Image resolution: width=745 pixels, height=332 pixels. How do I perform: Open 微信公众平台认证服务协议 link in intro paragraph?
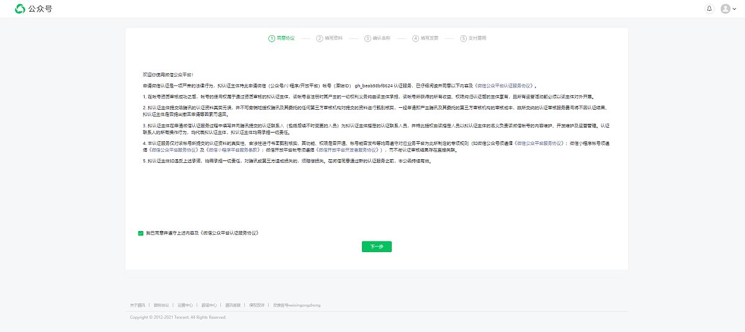point(505,85)
